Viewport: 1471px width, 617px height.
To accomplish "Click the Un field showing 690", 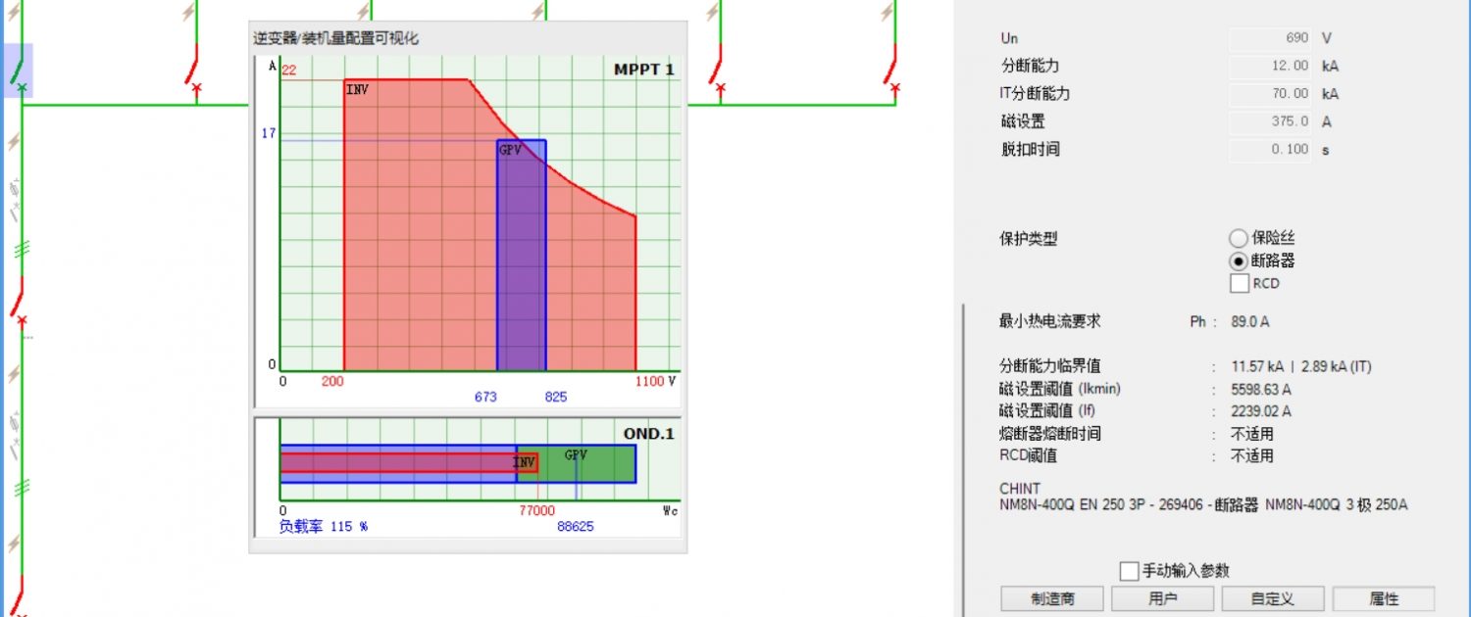I will click(x=1271, y=38).
